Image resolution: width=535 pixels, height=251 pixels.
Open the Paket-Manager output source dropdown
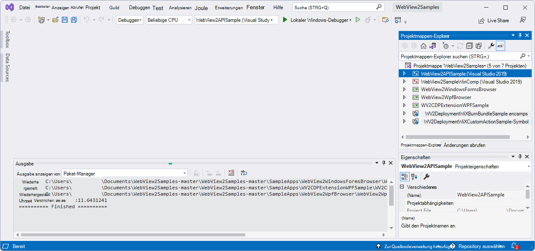click(184, 173)
